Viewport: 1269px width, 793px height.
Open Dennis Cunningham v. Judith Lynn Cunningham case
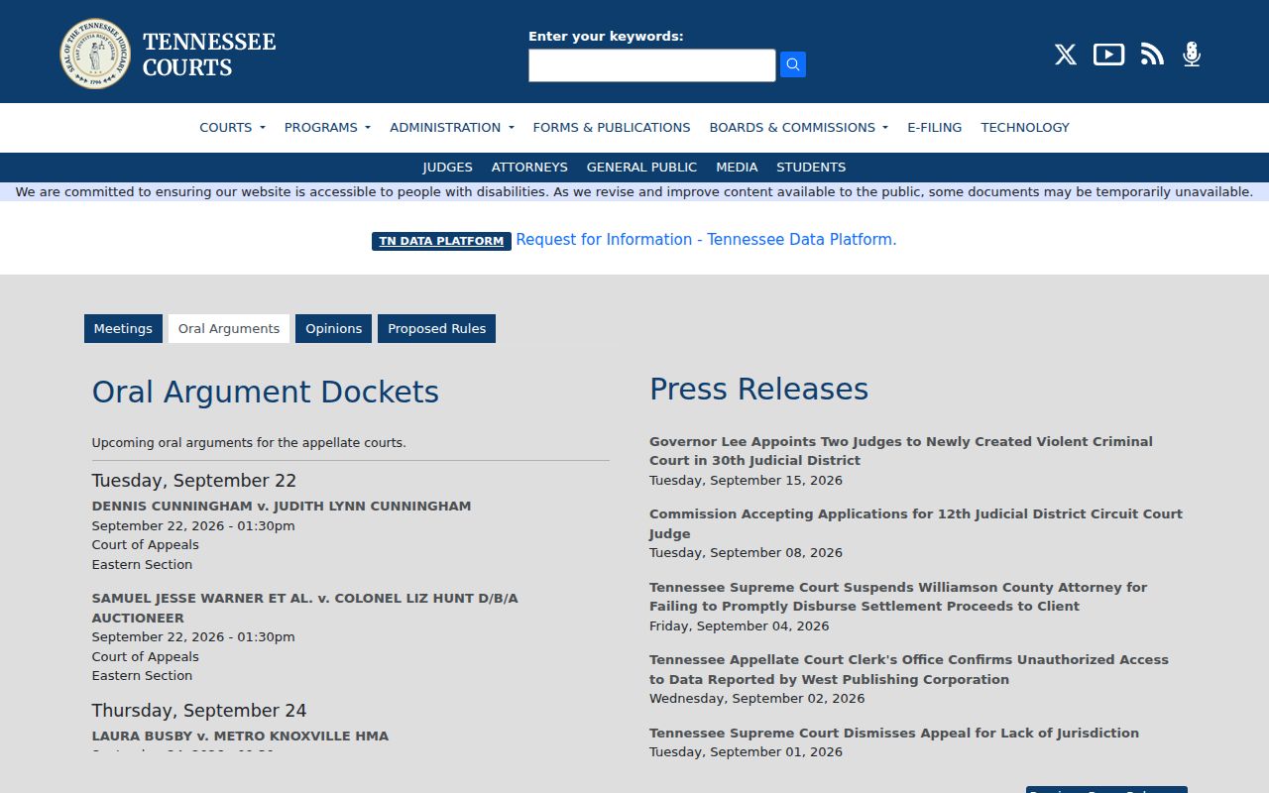pos(282,506)
